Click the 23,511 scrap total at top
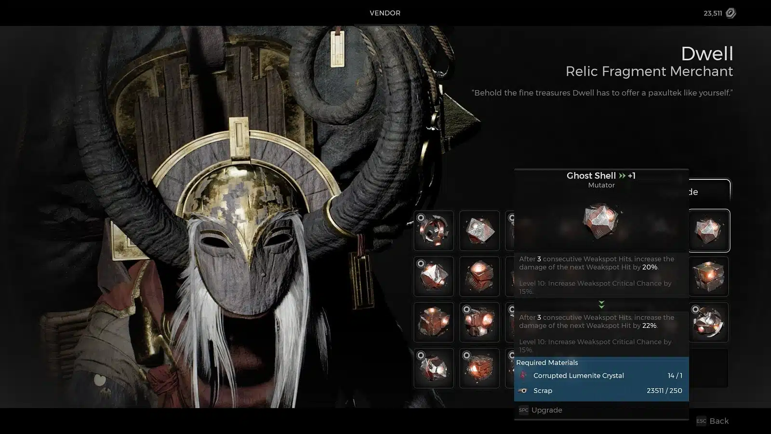This screenshot has width=771, height=434. [713, 14]
